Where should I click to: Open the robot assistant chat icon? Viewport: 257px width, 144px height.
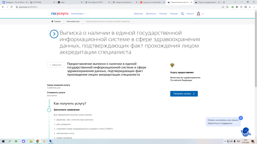coord(245,131)
